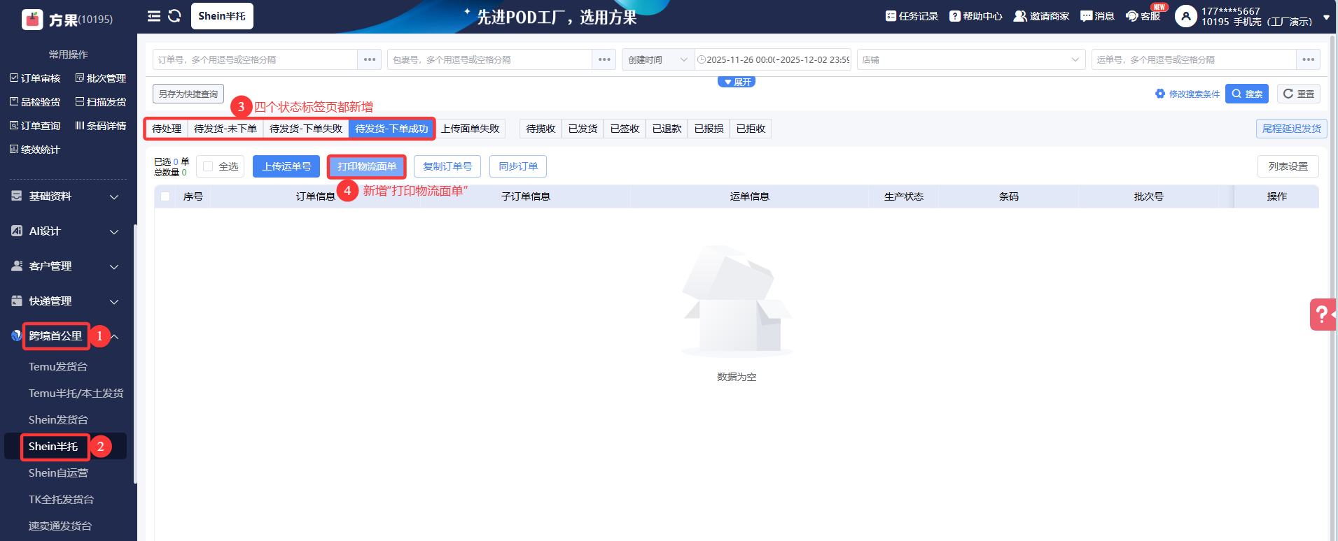Open Temu半托/本土发货 page
1338x541 pixels.
[76, 394]
